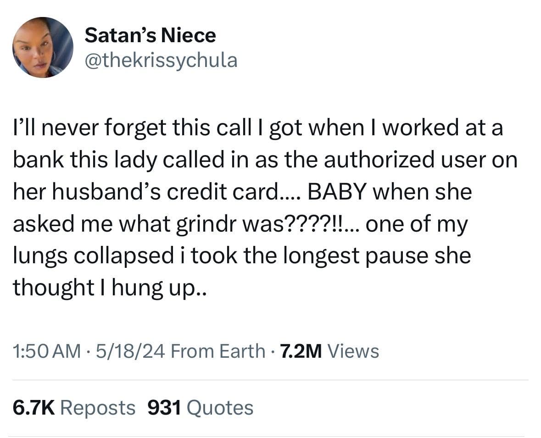Open the Reposts list
The width and height of the screenshot is (541, 438).
98,407
